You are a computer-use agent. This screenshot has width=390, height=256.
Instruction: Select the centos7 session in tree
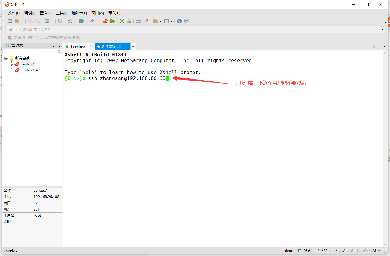pyautogui.click(x=27, y=64)
